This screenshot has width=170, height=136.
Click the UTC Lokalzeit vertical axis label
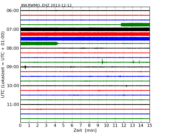[x=3, y=65]
